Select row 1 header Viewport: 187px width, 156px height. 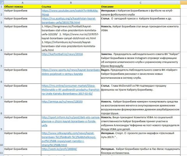pos(2,7)
